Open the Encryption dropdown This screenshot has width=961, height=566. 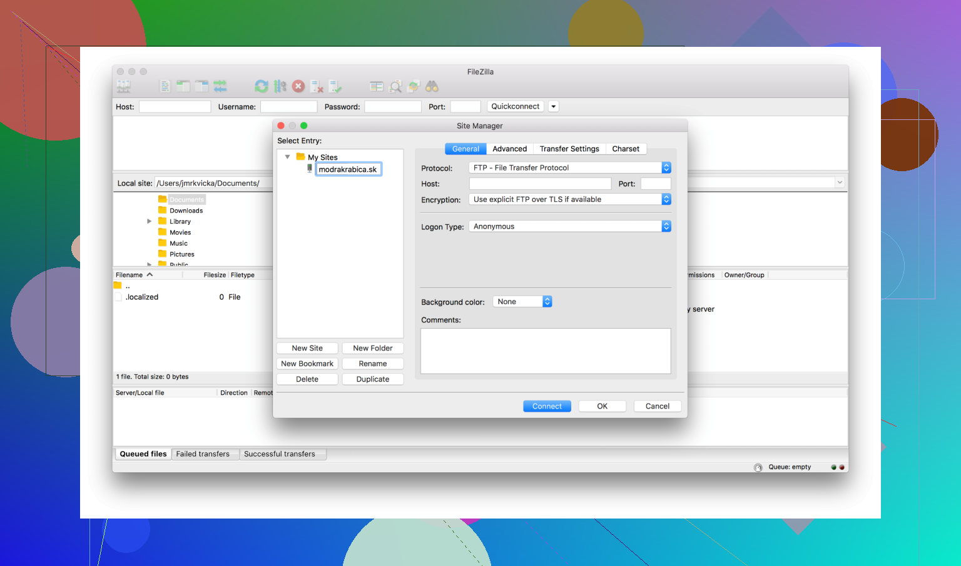coord(665,199)
